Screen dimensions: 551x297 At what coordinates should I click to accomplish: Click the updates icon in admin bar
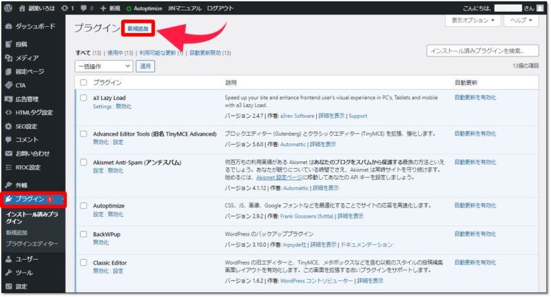(64, 8)
